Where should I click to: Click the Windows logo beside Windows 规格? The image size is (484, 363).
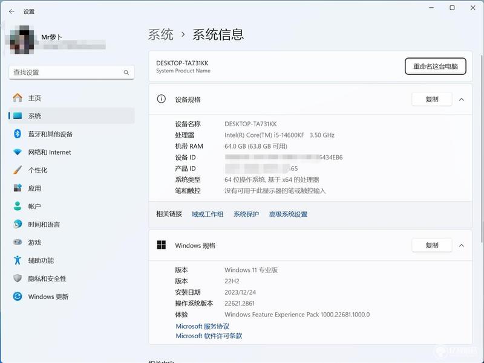click(161, 245)
